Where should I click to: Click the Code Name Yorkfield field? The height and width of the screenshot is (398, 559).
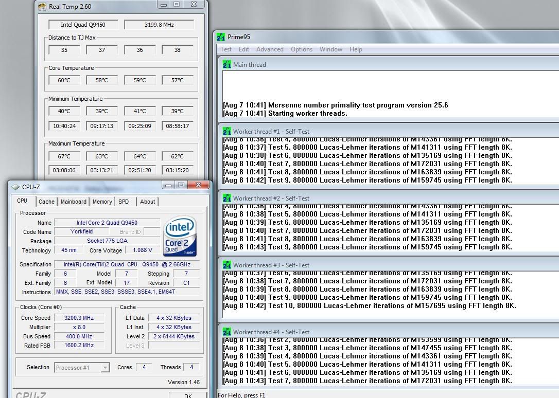tap(82, 232)
